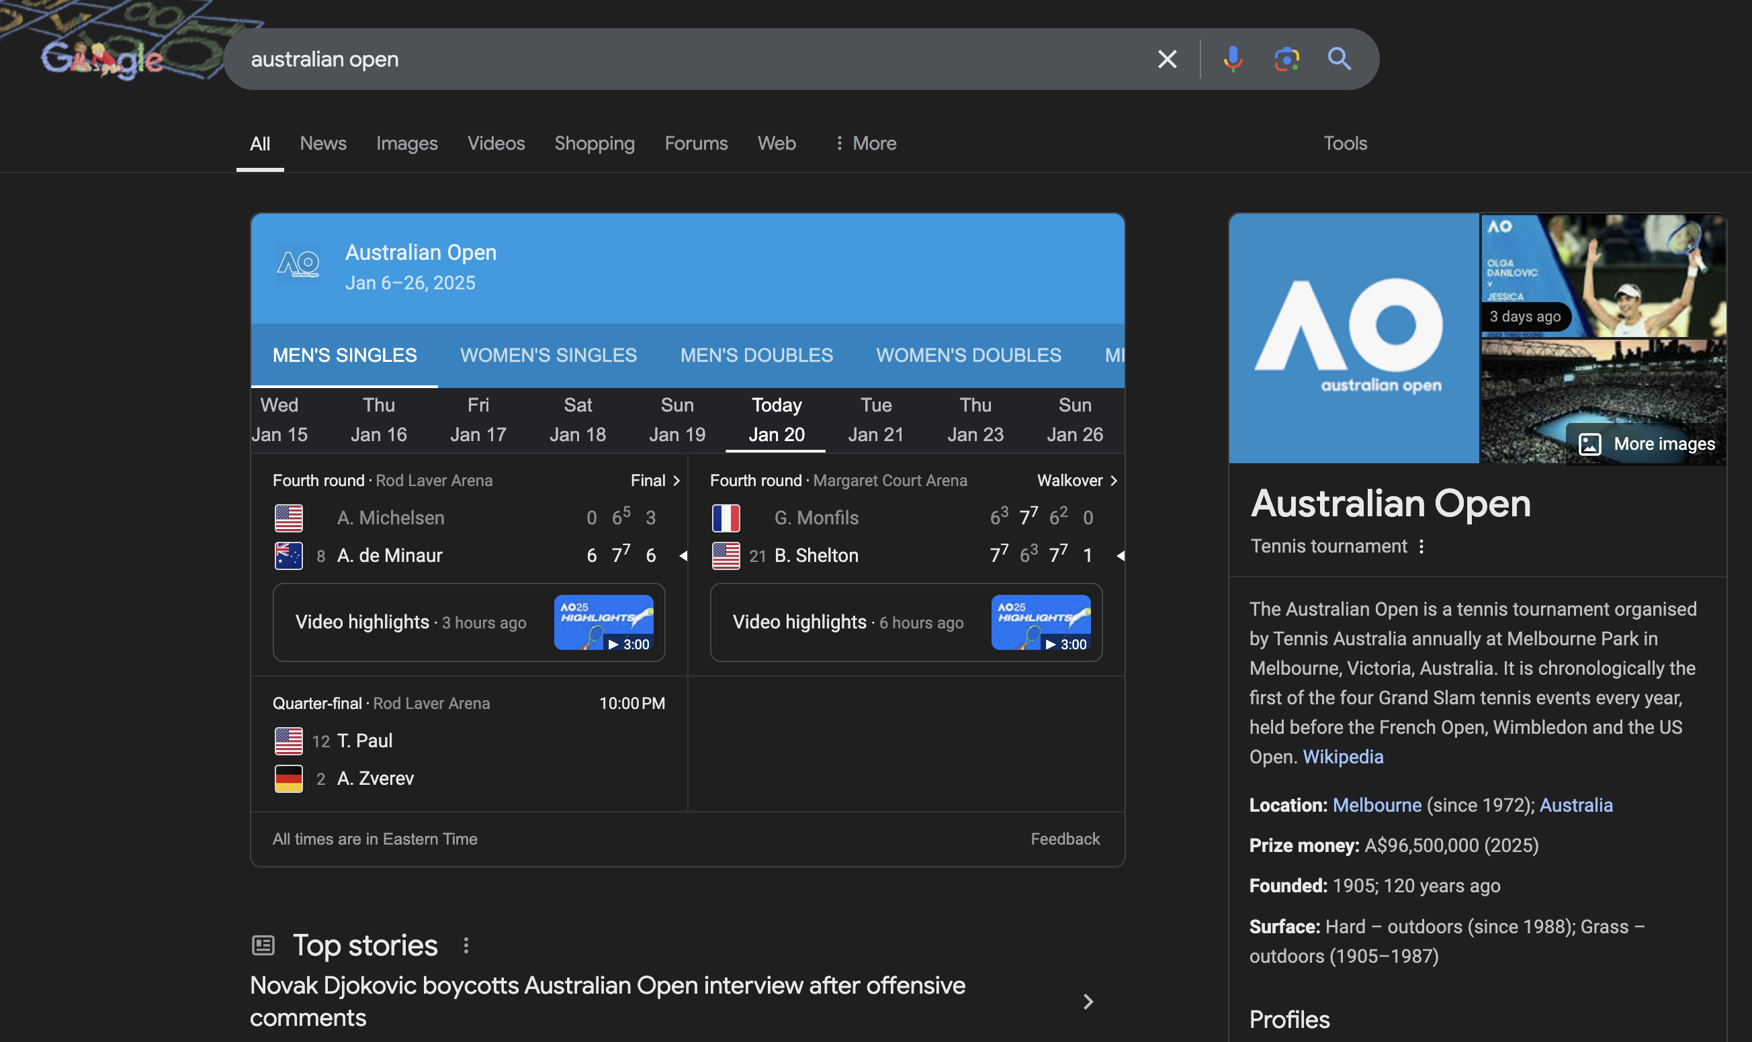Click the magnifying glass search icon
The height and width of the screenshot is (1042, 1752).
[1339, 59]
